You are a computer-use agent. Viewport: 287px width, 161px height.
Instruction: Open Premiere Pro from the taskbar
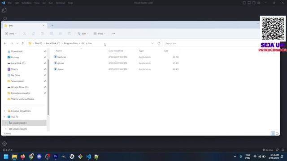tap(56, 157)
